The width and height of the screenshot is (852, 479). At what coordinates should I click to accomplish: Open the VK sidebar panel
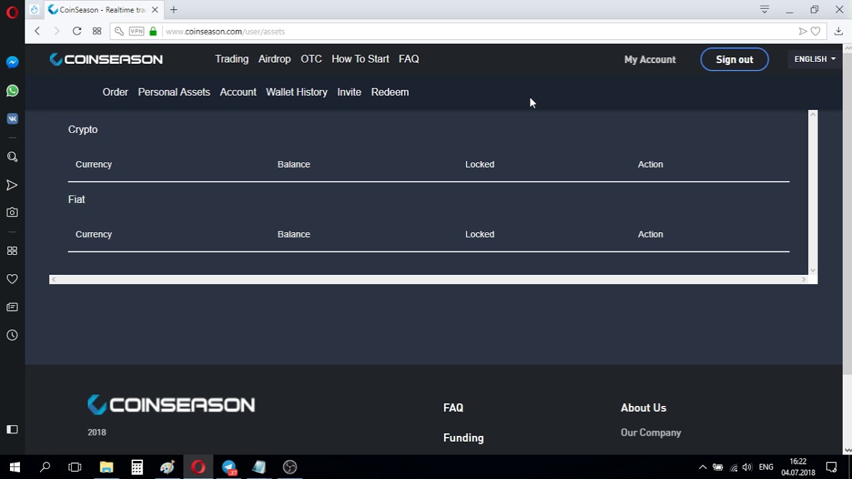point(12,119)
